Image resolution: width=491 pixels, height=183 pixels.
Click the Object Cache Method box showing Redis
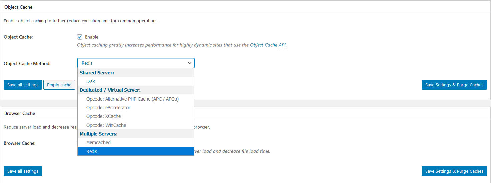click(x=136, y=63)
